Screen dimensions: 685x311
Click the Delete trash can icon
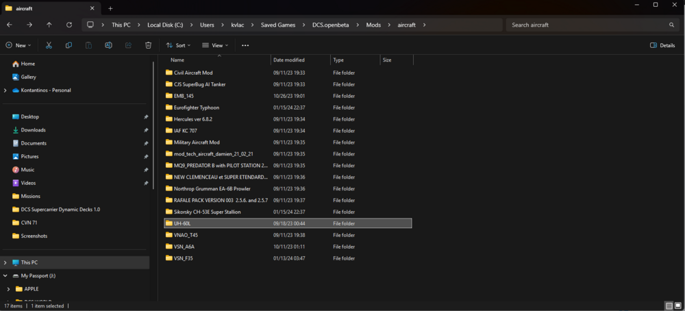pyautogui.click(x=149, y=45)
